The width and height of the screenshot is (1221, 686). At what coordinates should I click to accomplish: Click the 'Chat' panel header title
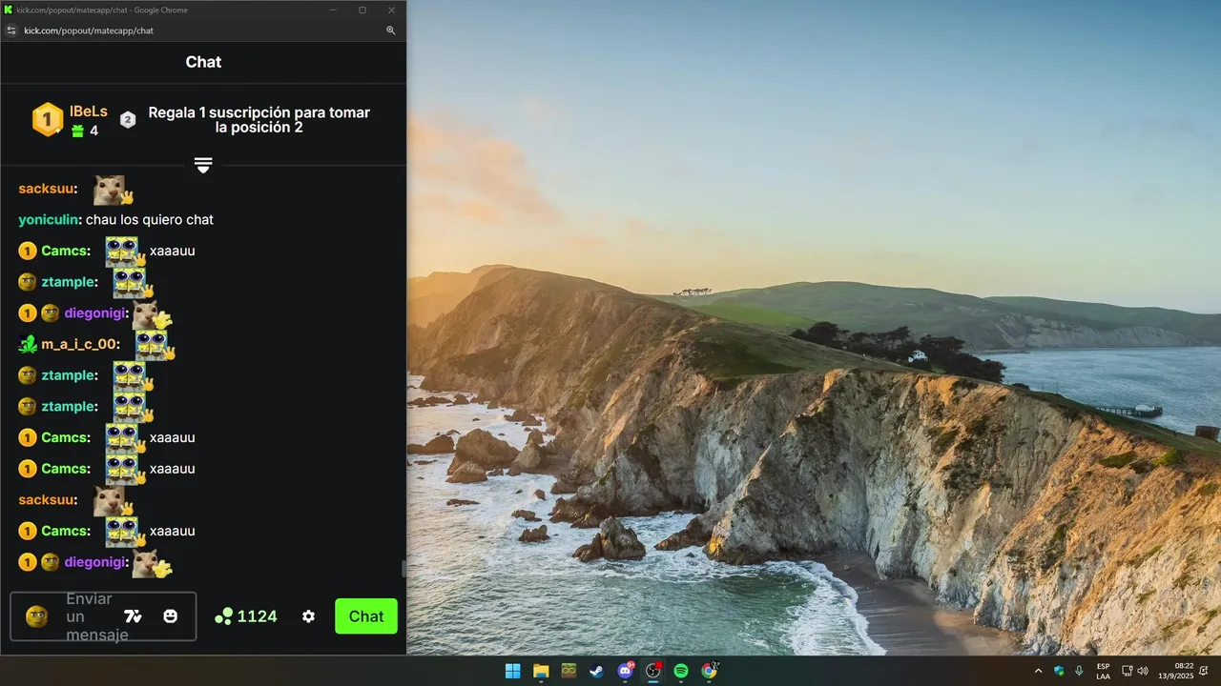(x=203, y=62)
